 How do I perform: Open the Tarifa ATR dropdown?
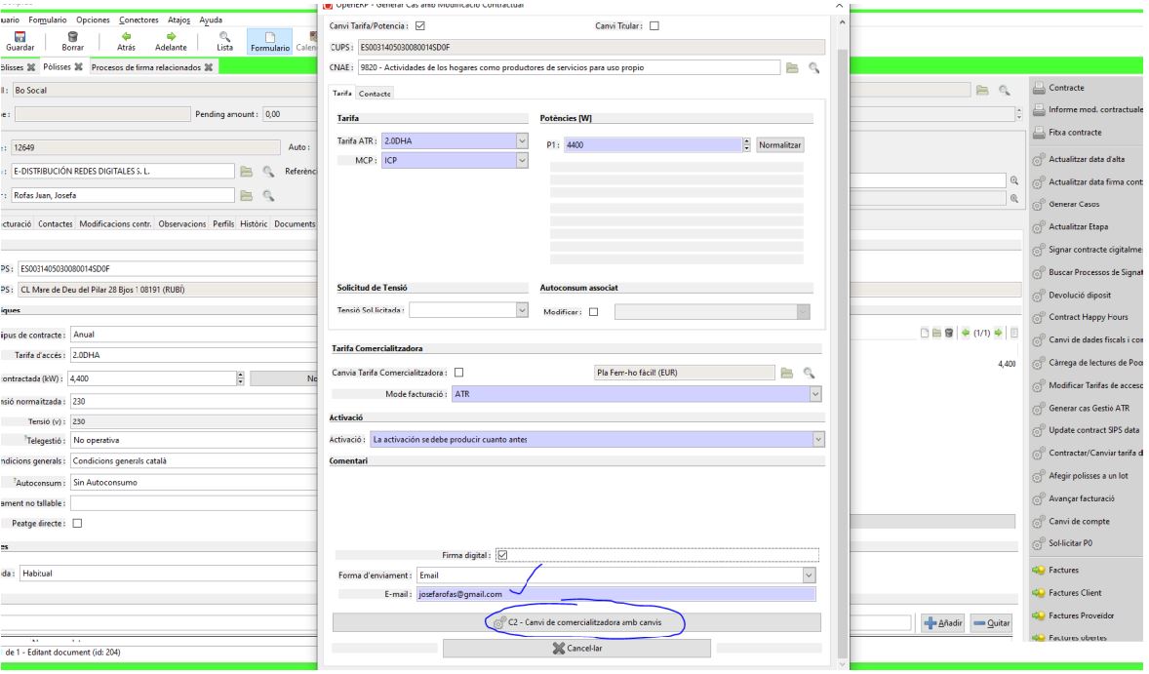click(521, 142)
